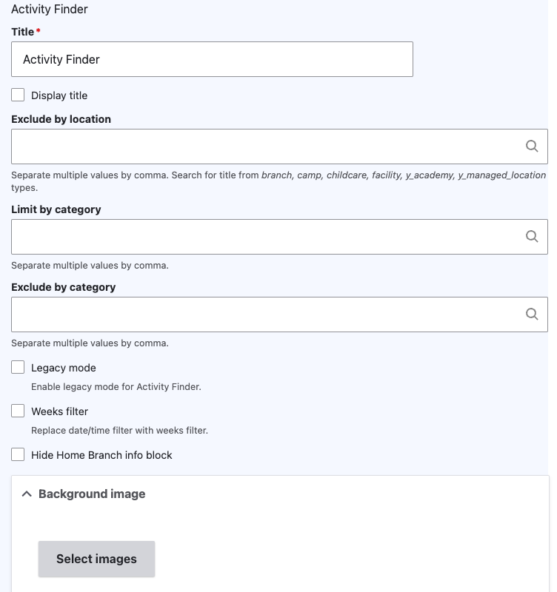This screenshot has height=592, width=557.
Task: Click the magnifier icon in Limit by category
Action: (x=532, y=236)
